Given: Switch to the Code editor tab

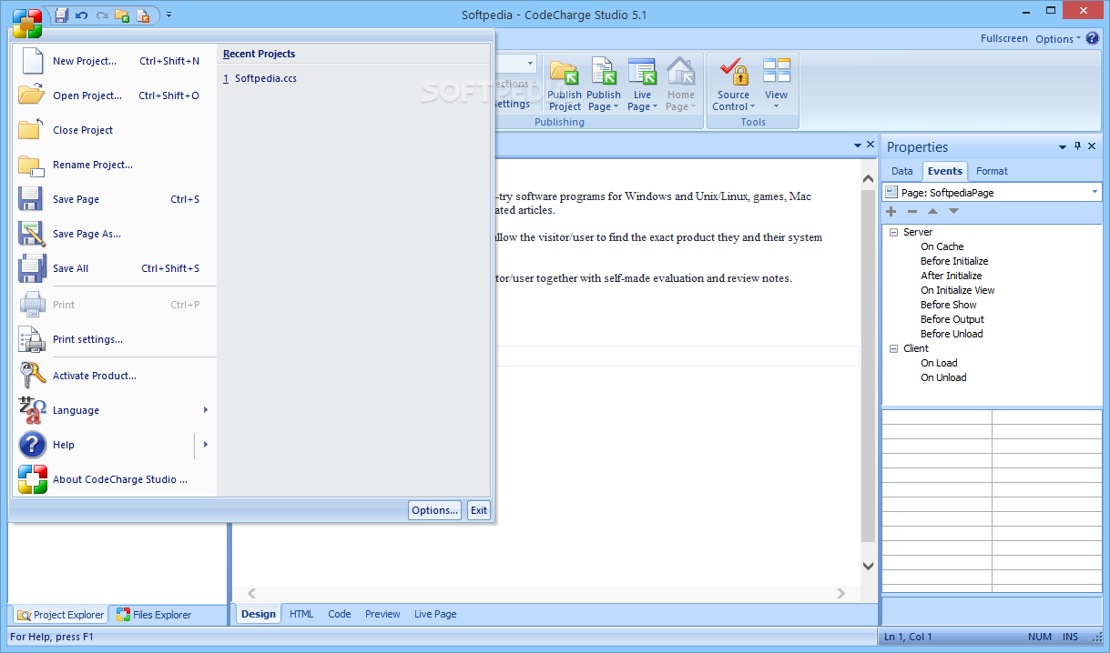Looking at the screenshot, I should (340, 614).
